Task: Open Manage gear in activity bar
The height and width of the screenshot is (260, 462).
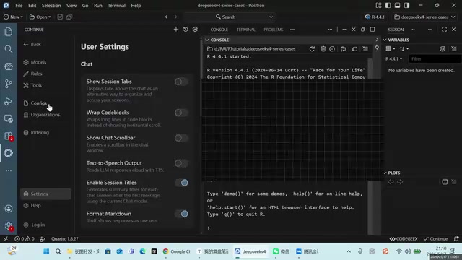Action: [x=9, y=226]
